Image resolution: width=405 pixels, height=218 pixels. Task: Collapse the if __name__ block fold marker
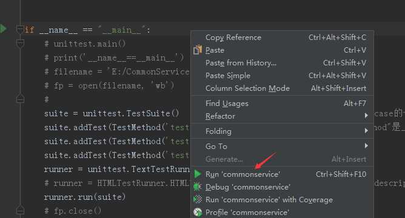point(20,29)
